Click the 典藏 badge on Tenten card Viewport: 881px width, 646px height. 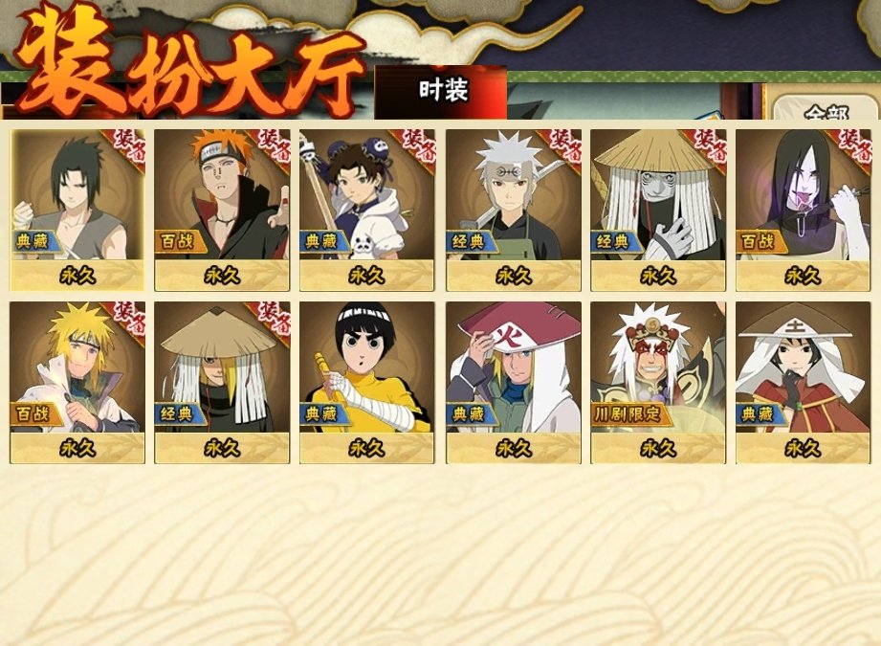point(323,242)
